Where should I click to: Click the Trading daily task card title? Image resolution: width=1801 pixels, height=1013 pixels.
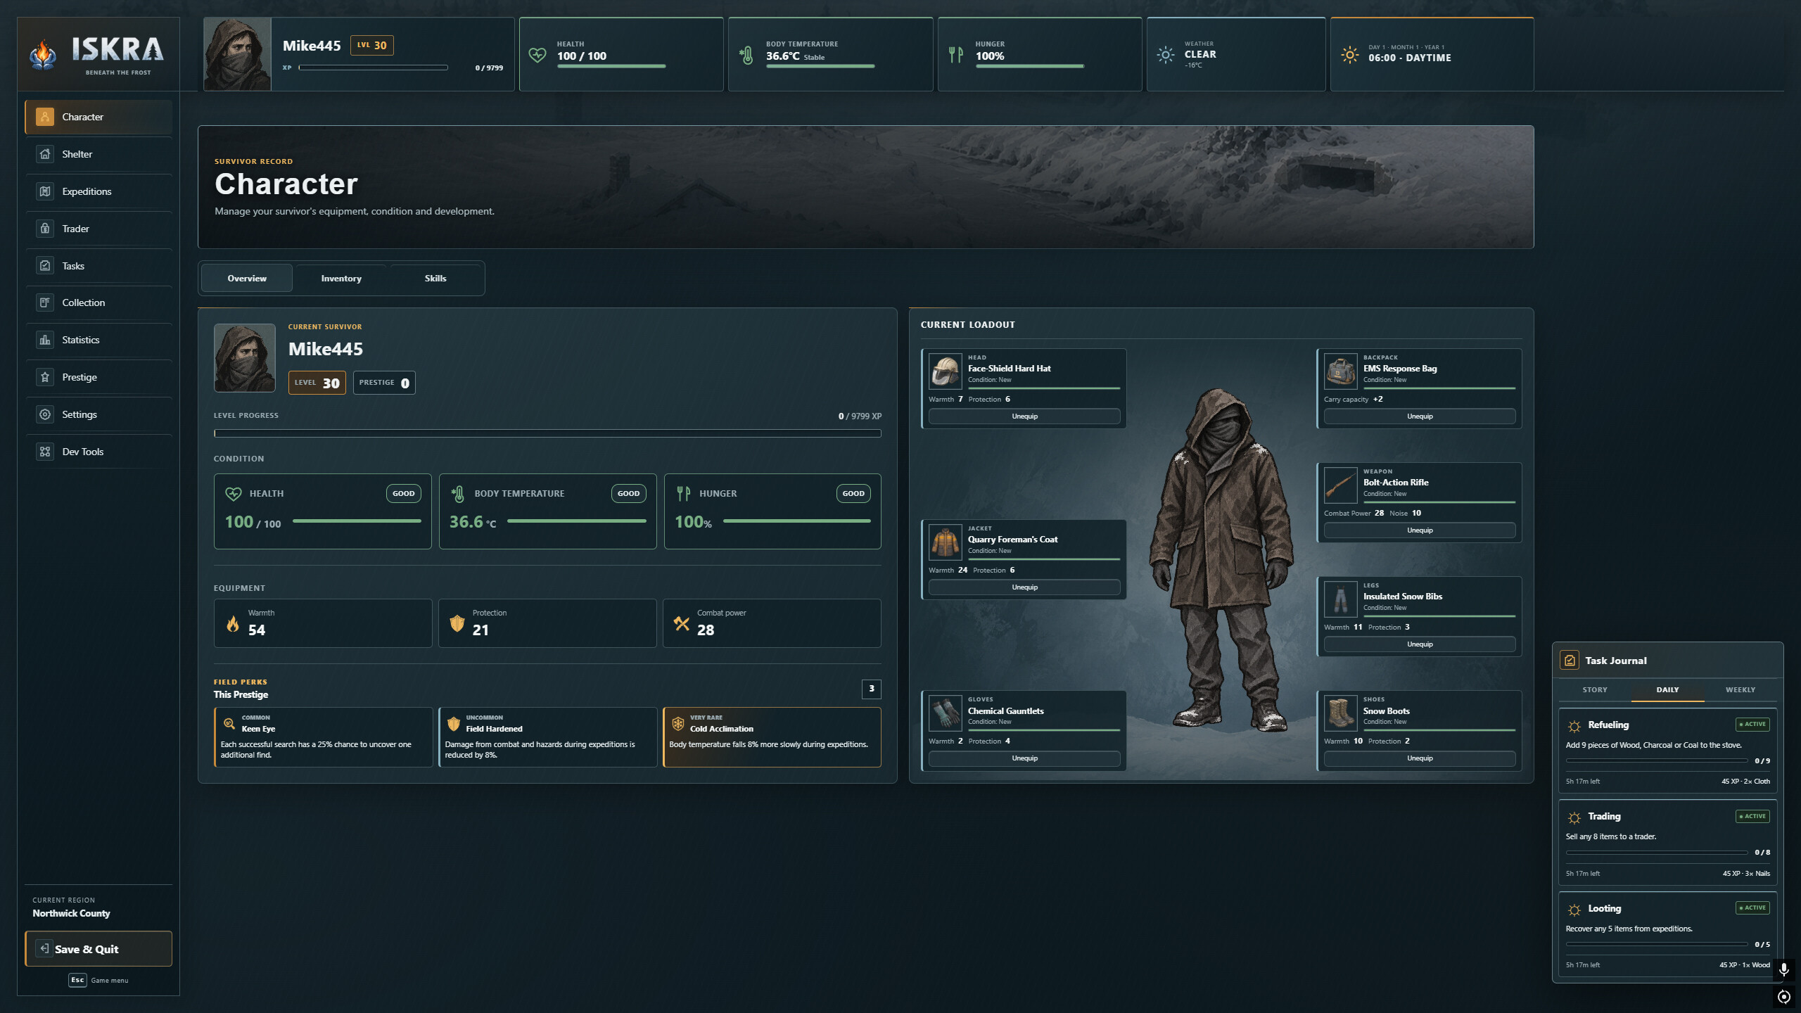(1604, 816)
